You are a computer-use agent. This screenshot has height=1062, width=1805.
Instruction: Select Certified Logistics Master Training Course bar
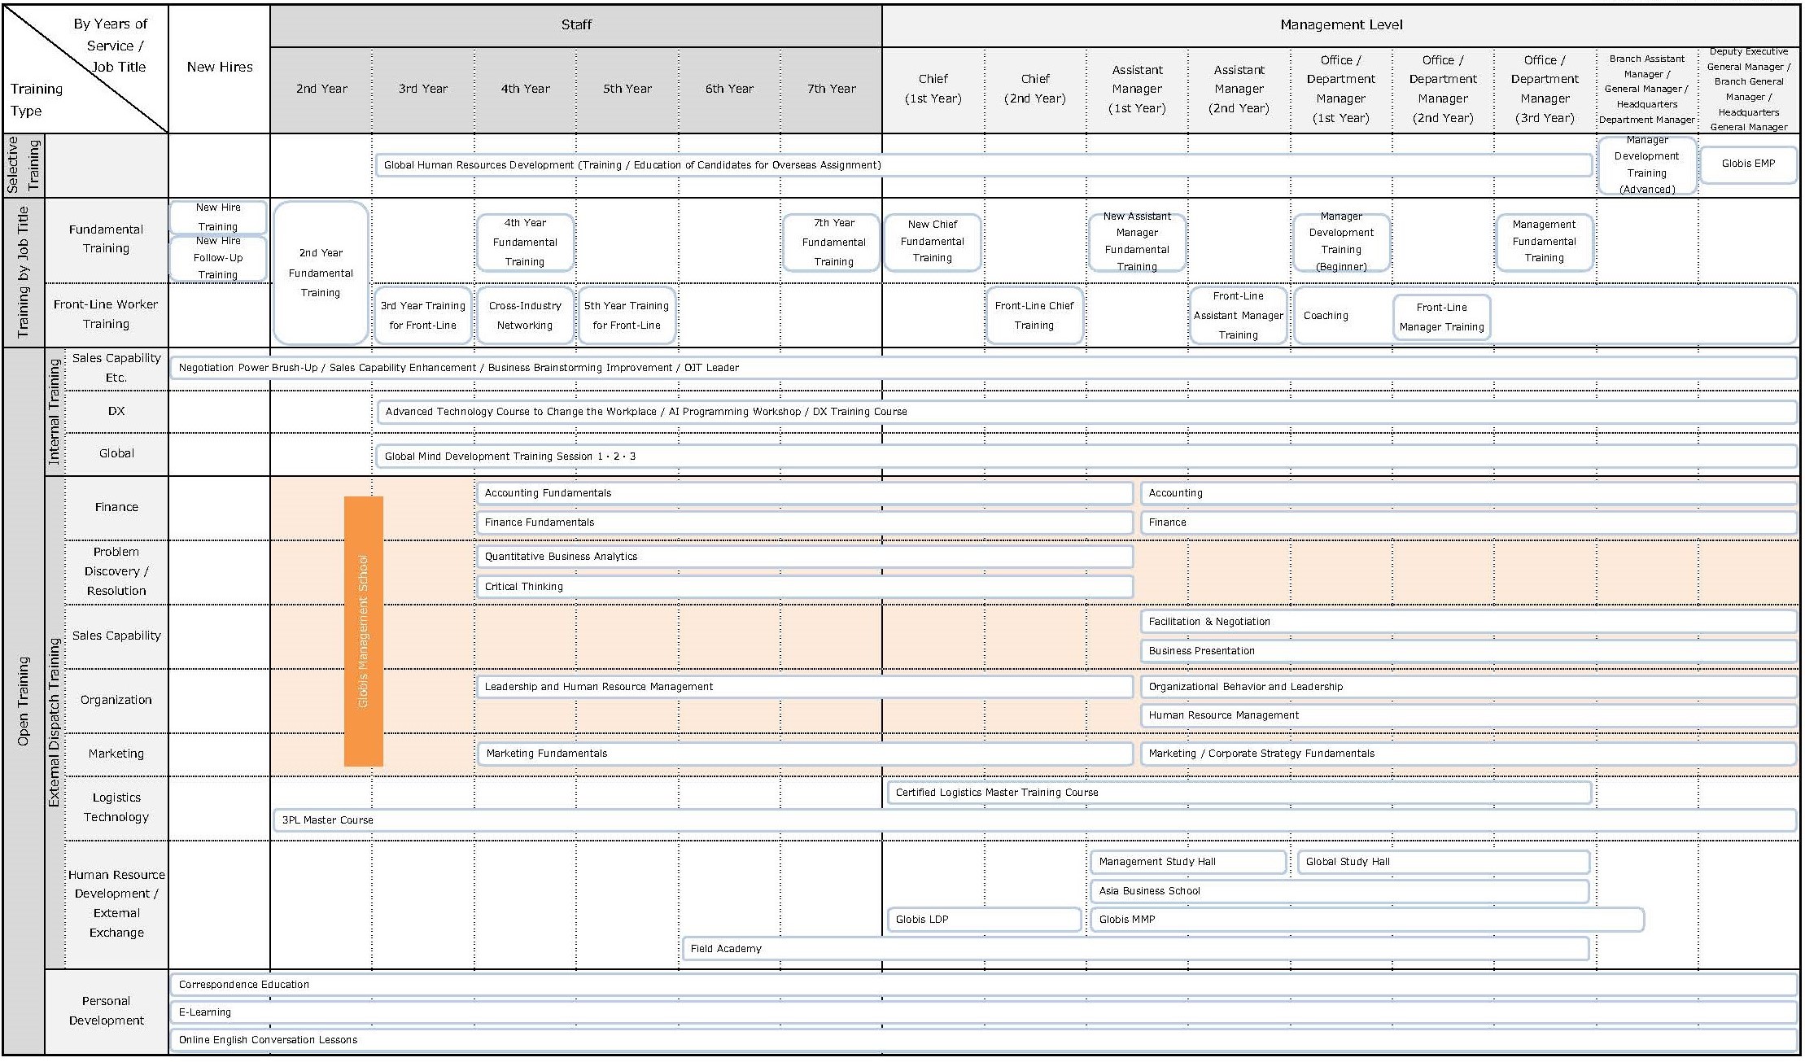pyautogui.click(x=1239, y=793)
